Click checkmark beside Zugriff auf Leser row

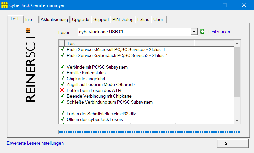(62, 84)
